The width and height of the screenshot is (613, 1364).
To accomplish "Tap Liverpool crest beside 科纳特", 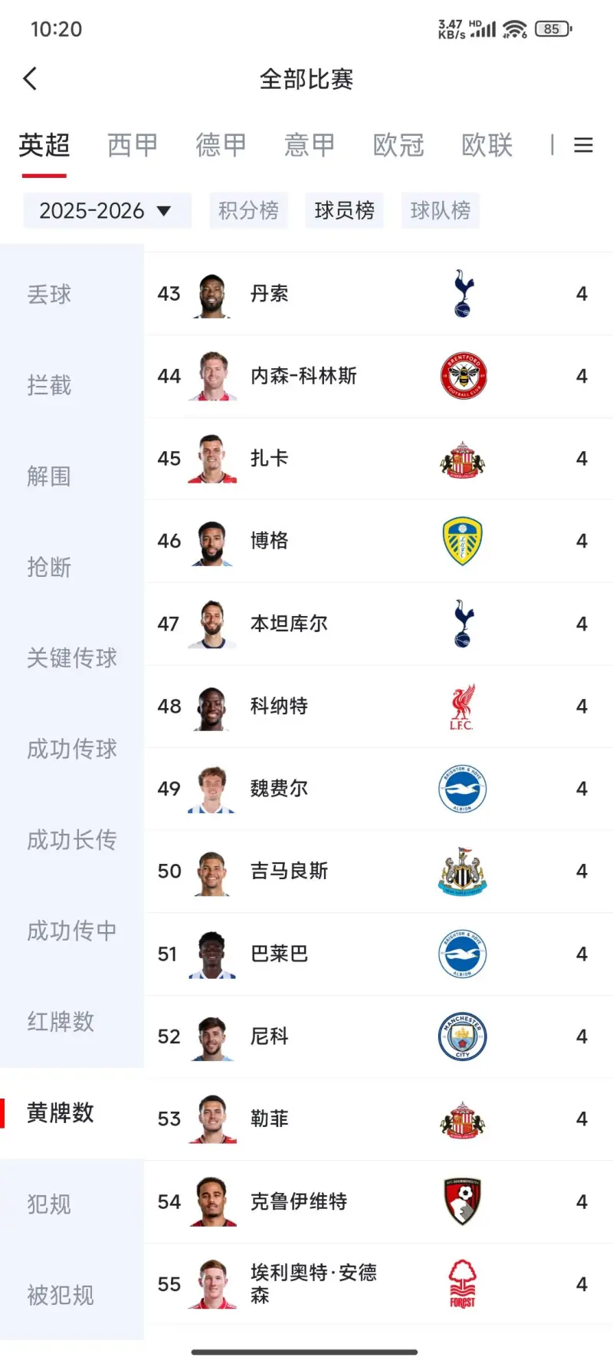I will [x=462, y=706].
